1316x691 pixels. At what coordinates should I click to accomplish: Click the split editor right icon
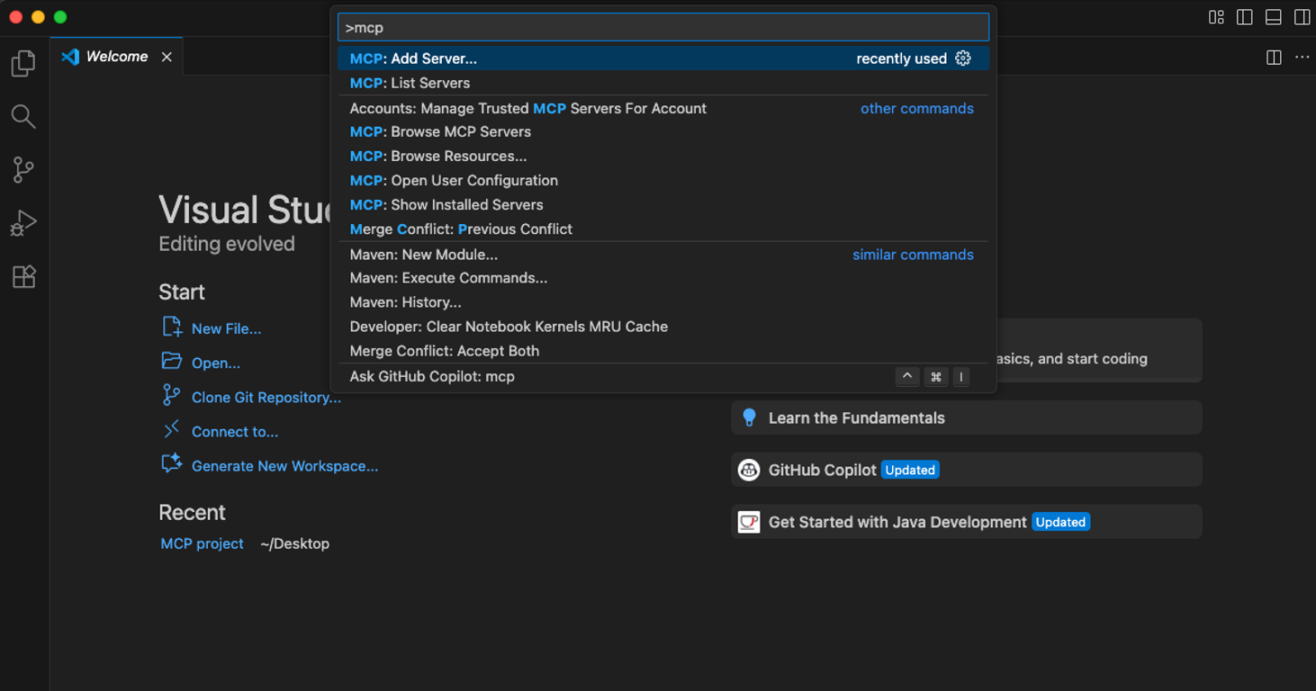click(1274, 57)
